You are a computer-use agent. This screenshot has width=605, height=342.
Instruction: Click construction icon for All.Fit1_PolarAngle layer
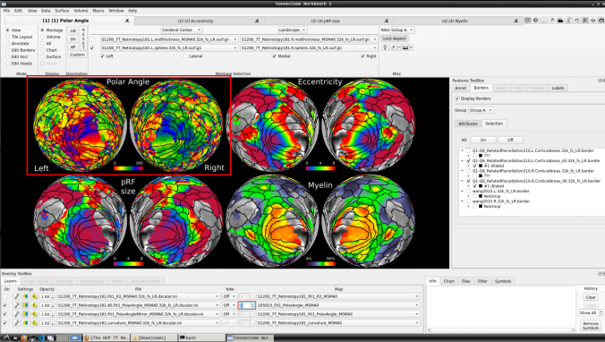pos(34,305)
